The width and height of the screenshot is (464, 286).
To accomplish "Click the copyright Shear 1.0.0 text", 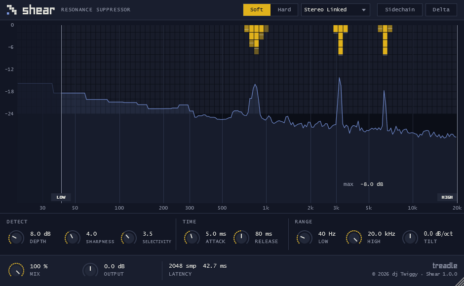I will click(x=415, y=274).
